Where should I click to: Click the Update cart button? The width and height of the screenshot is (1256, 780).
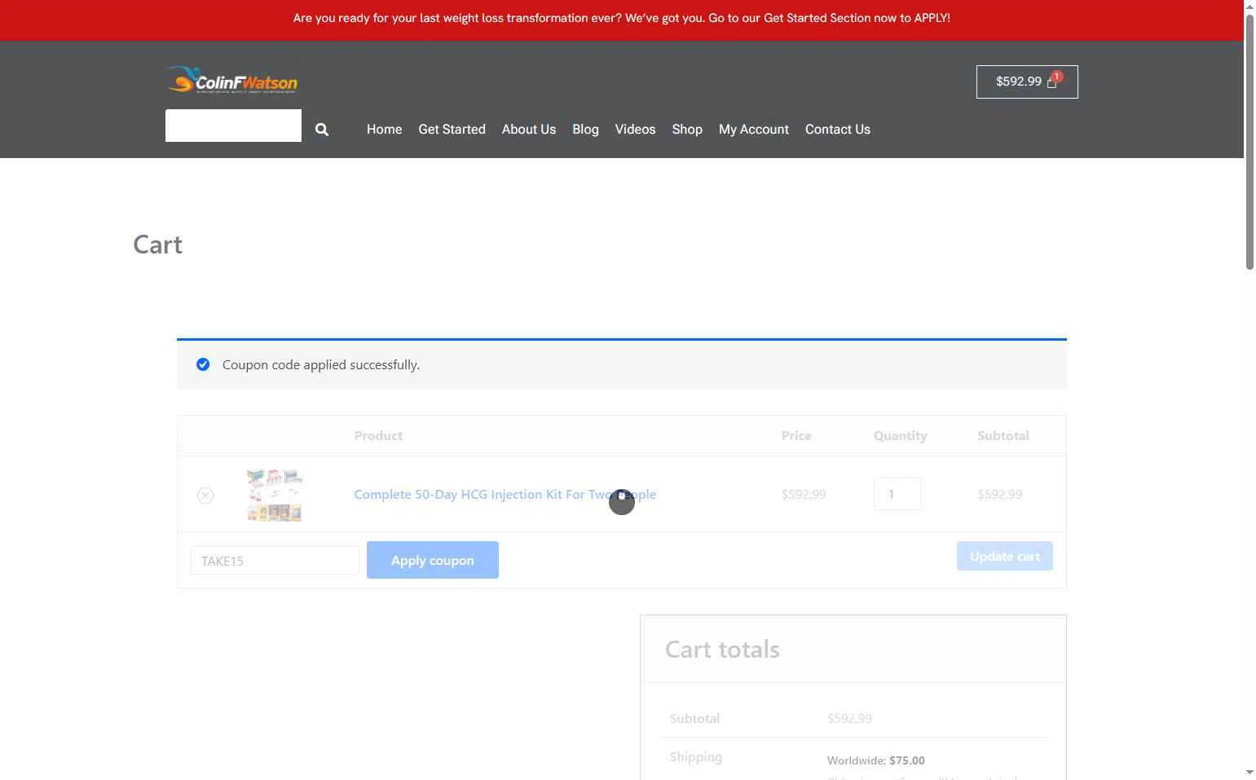(1005, 556)
